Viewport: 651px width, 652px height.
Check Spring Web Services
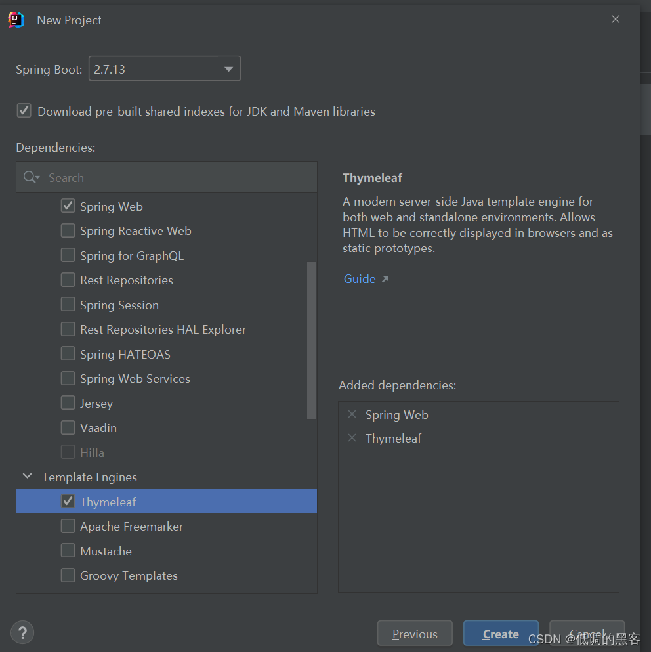68,378
